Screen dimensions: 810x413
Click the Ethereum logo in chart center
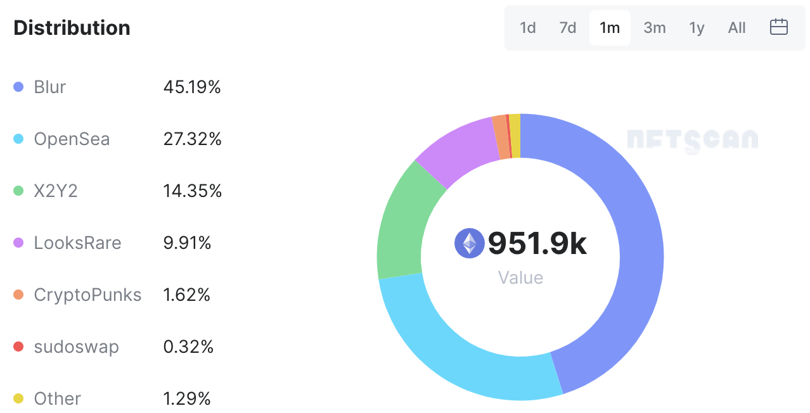coord(470,244)
